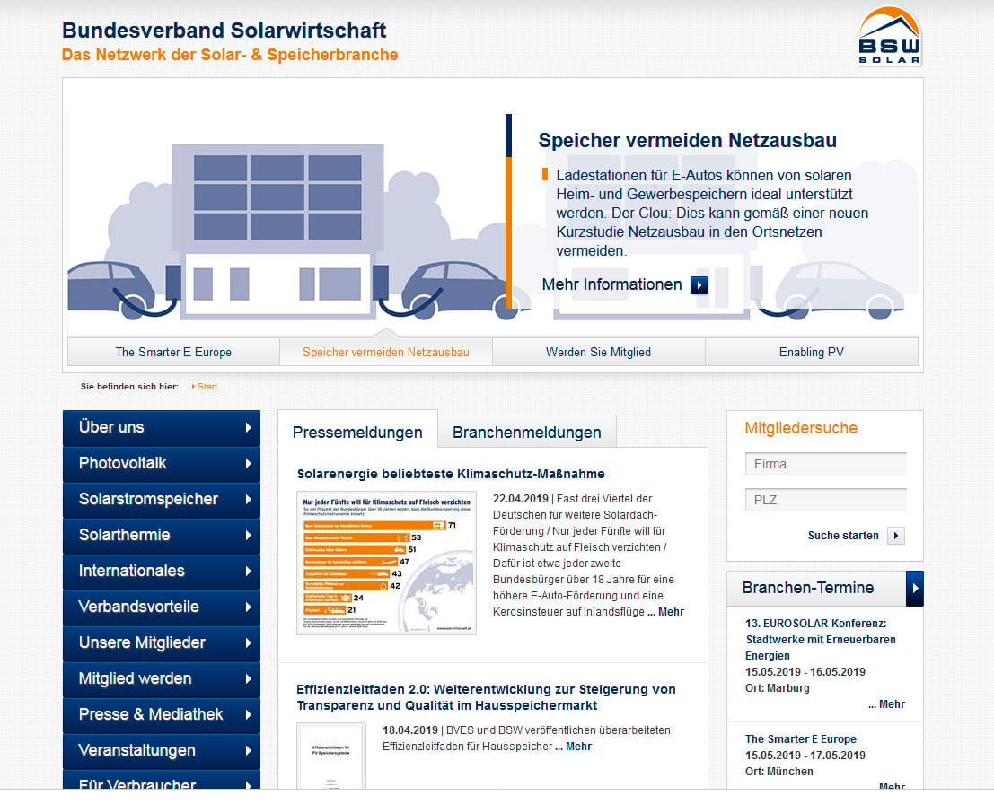
Task: Open the Solarstromspeicher menu item
Action: click(161, 499)
